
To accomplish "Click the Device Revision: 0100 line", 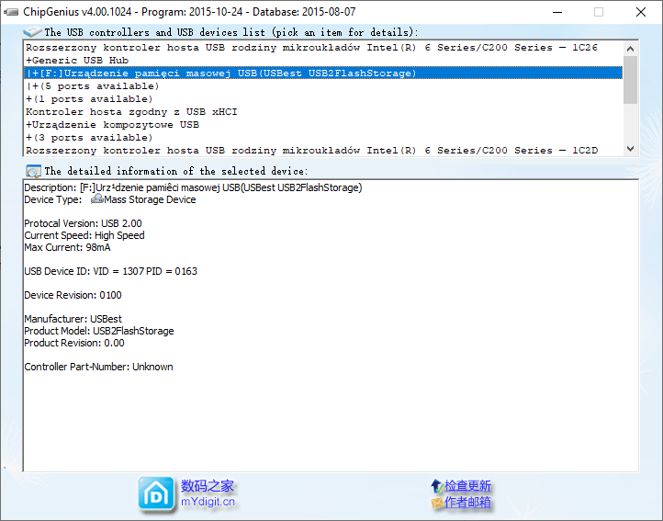I will click(x=73, y=295).
